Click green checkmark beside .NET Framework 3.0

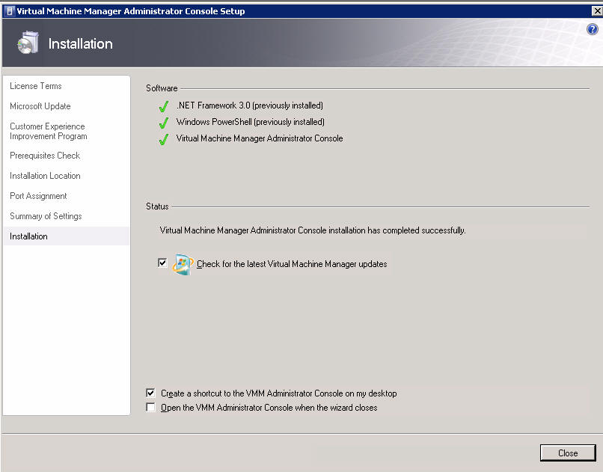pos(164,106)
